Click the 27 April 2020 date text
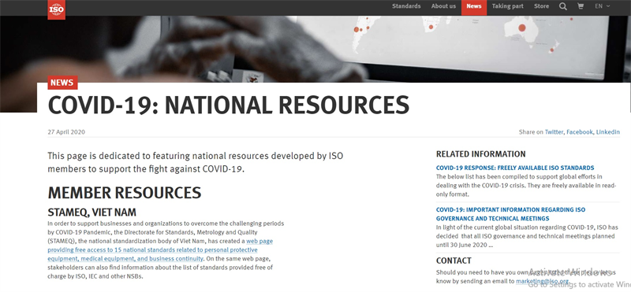Image resolution: width=631 pixels, height=292 pixels. (x=66, y=132)
